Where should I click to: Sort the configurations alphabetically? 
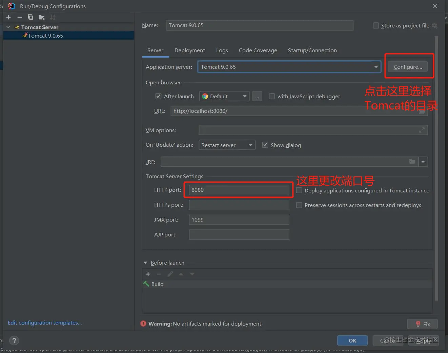pos(53,17)
